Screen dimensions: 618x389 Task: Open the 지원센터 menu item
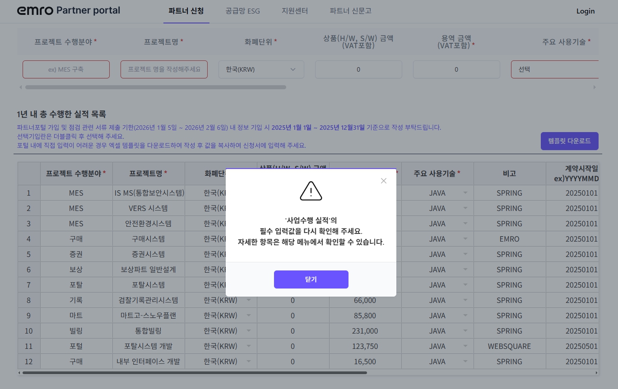pyautogui.click(x=294, y=11)
